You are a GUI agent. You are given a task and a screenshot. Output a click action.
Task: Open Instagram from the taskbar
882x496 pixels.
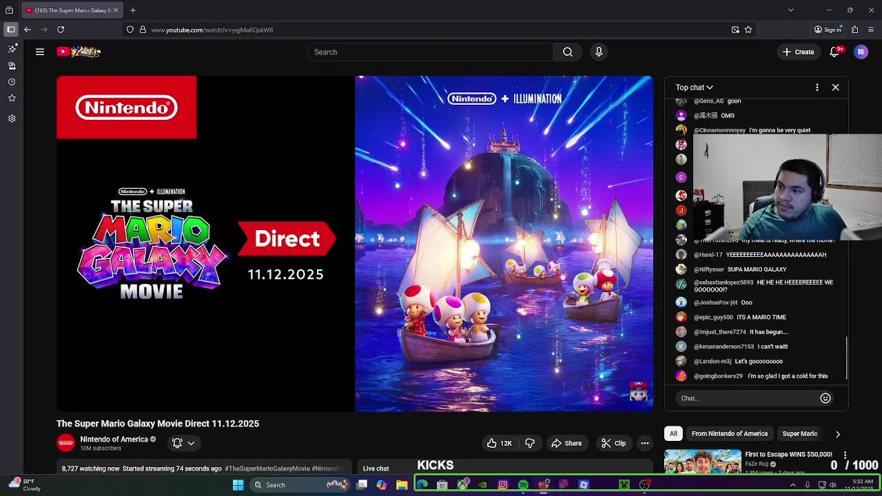(x=503, y=485)
